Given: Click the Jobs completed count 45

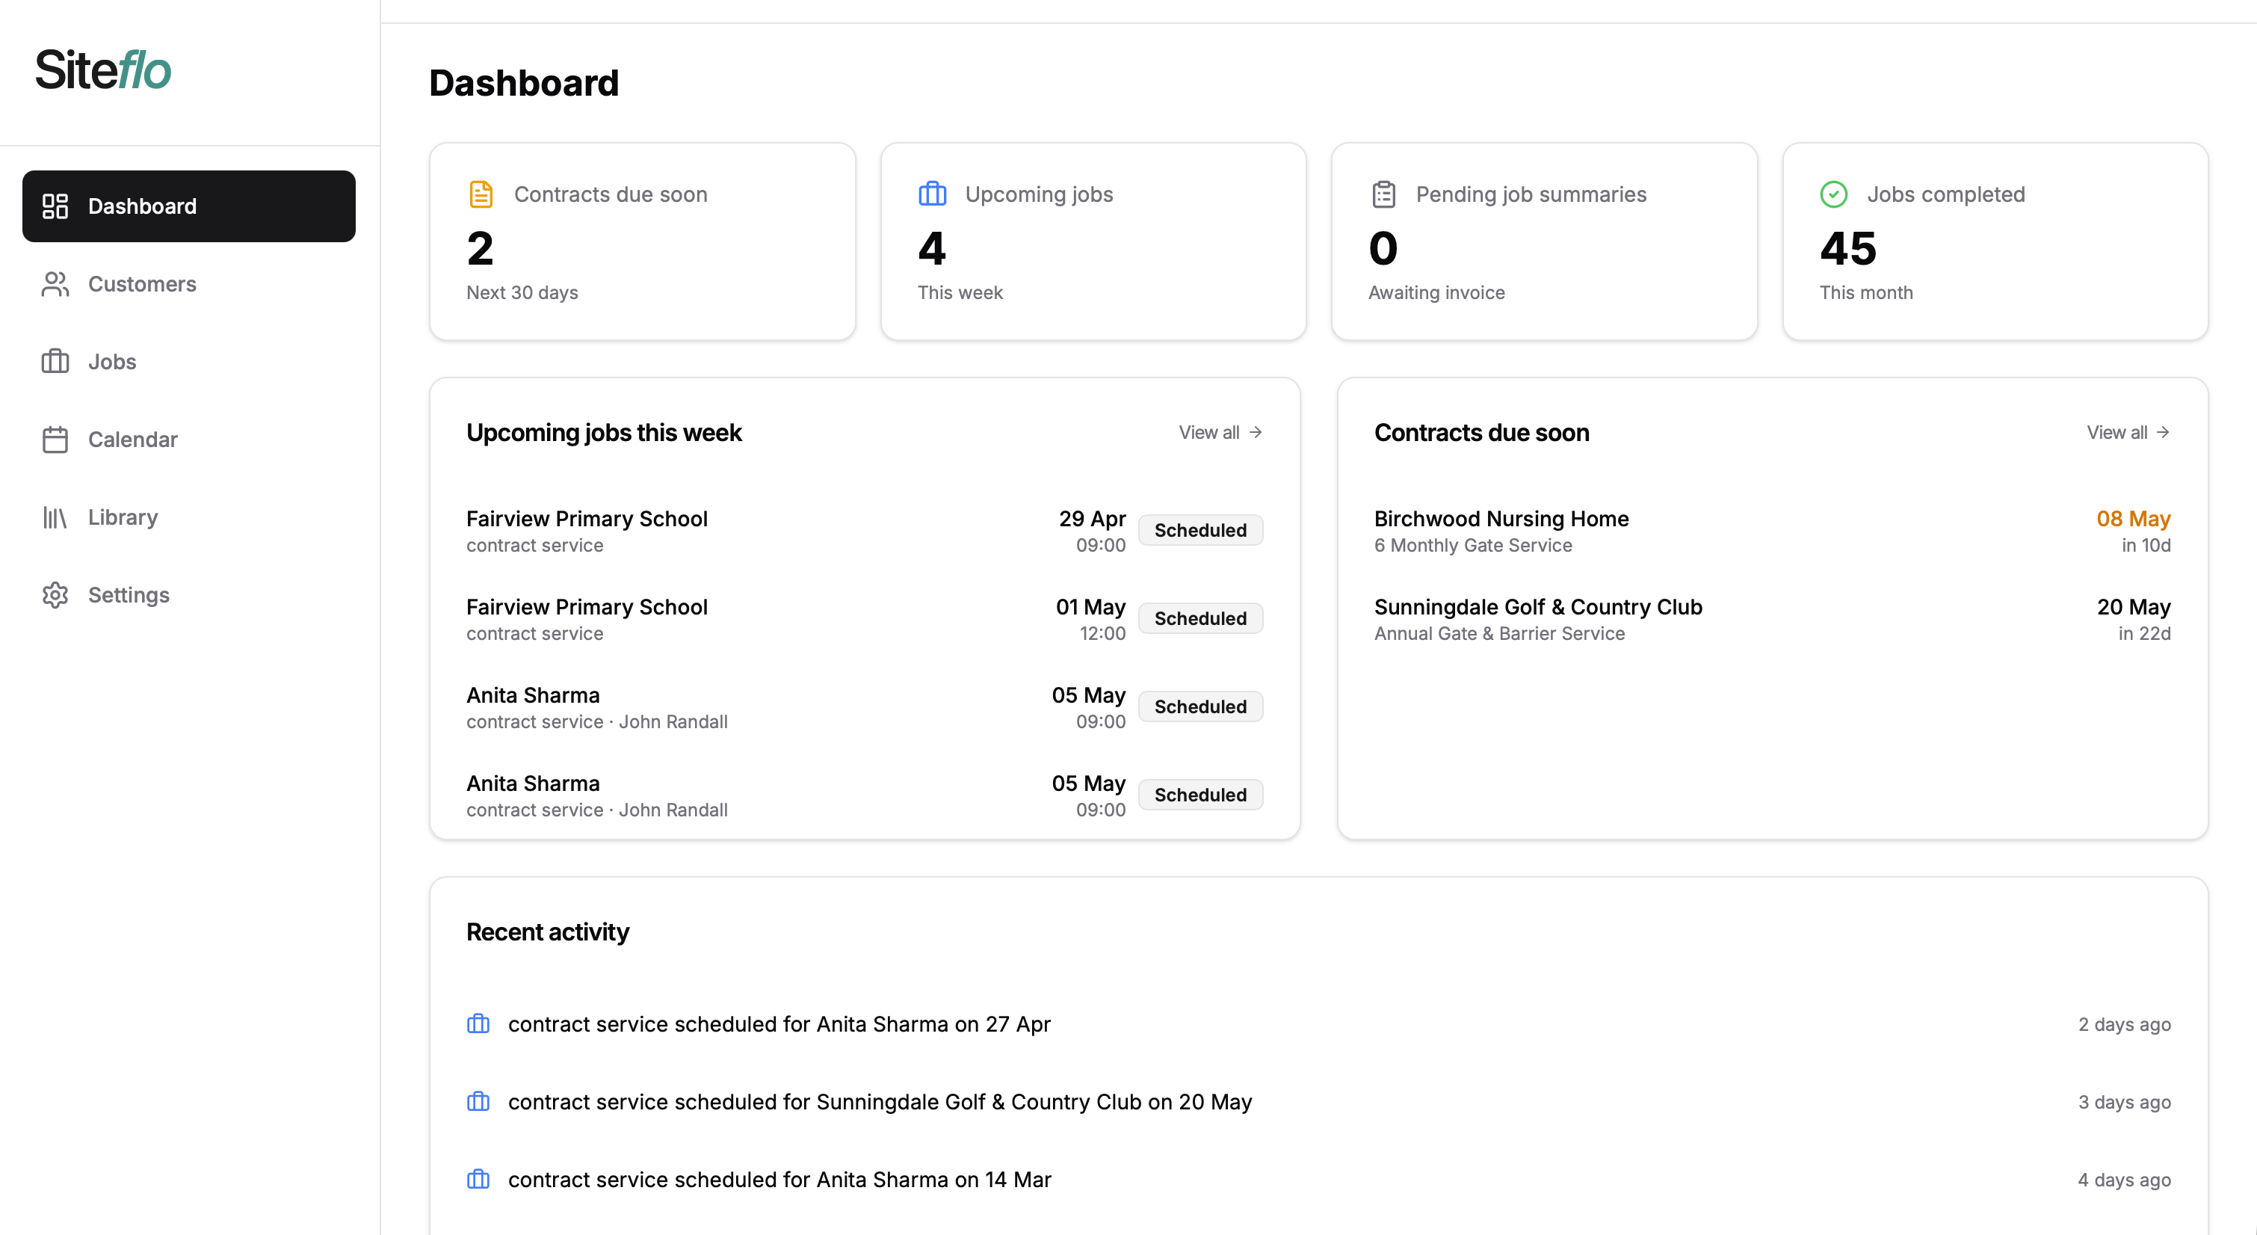Looking at the screenshot, I should tap(1848, 248).
